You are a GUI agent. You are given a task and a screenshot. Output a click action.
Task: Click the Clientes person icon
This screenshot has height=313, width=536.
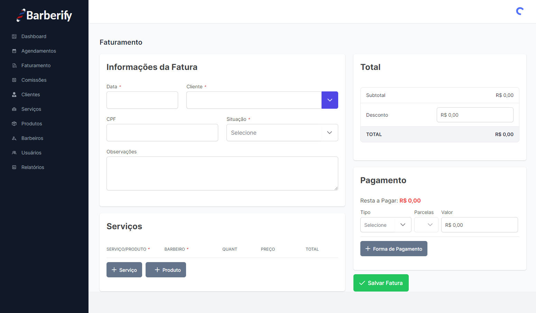pos(14,95)
